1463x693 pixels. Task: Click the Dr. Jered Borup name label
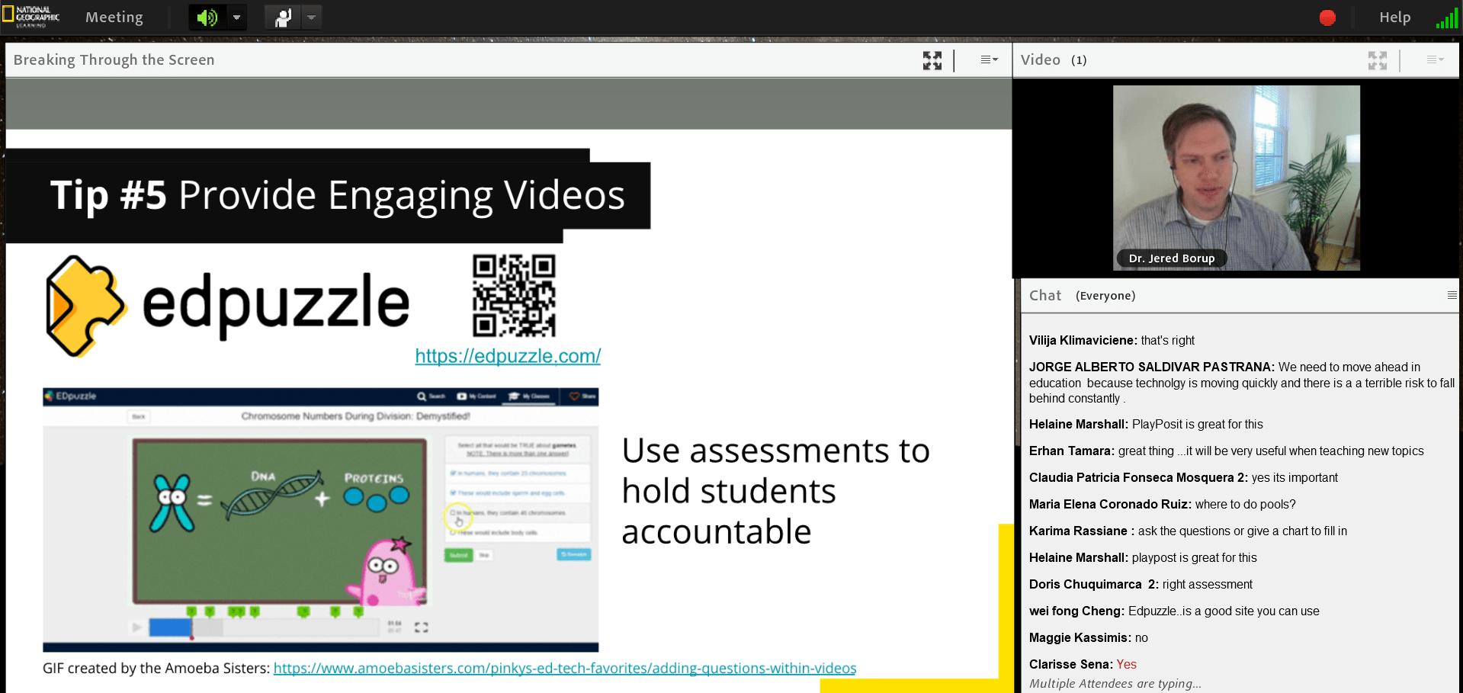[1172, 258]
